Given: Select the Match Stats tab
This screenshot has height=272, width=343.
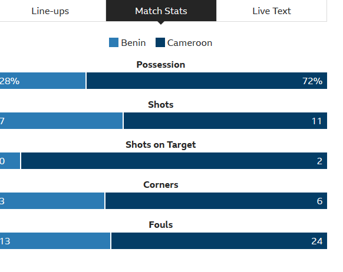Looking at the screenshot, I should [161, 11].
